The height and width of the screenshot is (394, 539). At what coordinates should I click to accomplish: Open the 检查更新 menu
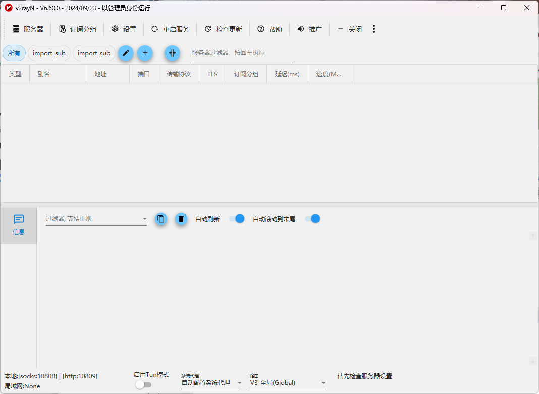point(224,29)
